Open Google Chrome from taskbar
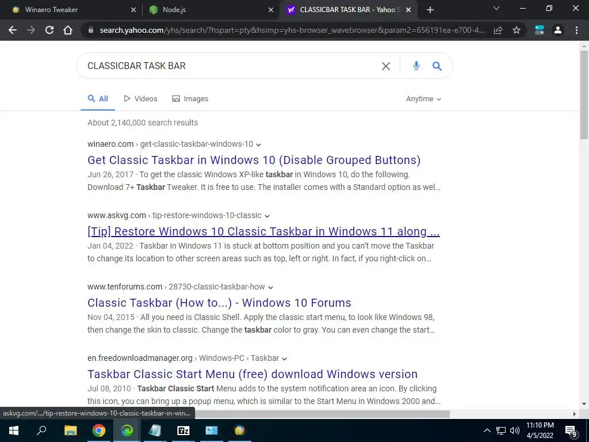589x442 pixels. pos(99,430)
